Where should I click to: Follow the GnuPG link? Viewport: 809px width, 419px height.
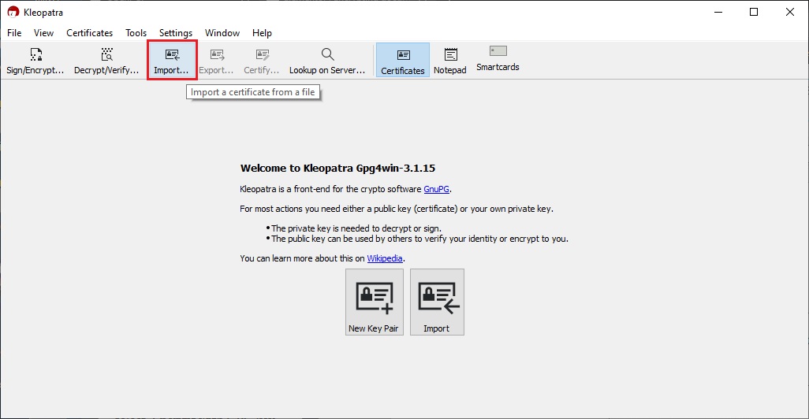pos(437,189)
